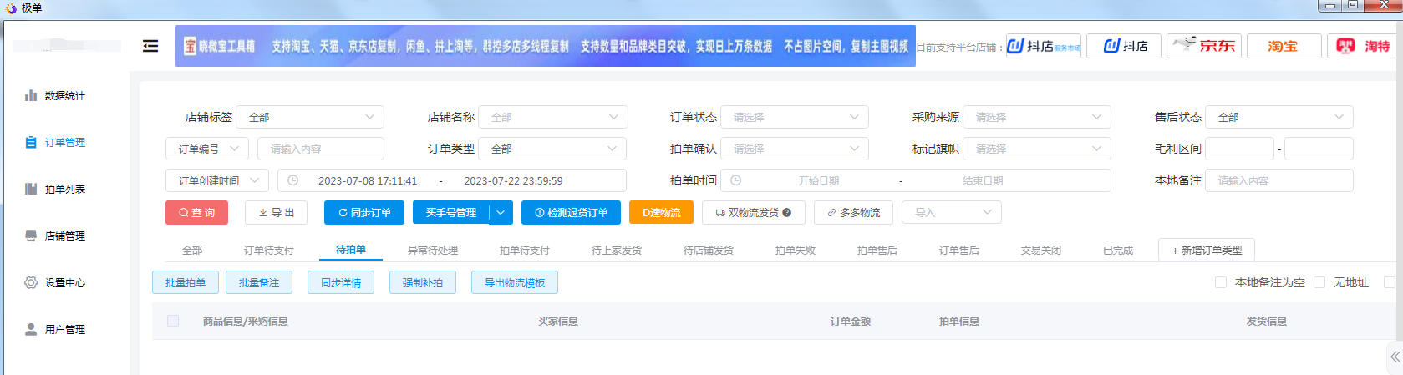The image size is (1403, 375).
Task: Switch to the 全部 orders tab
Action: point(192,251)
